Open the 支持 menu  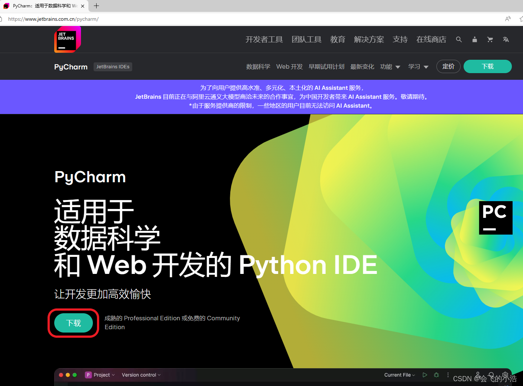(x=400, y=39)
